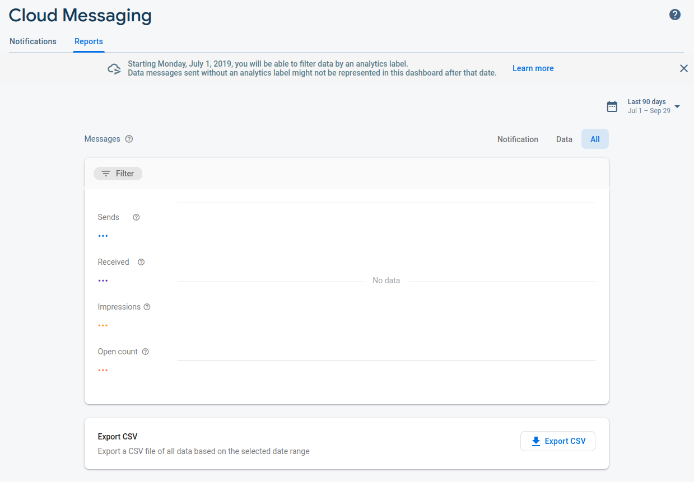This screenshot has height=482, width=694.
Task: Select the Reports tab
Action: pos(88,41)
